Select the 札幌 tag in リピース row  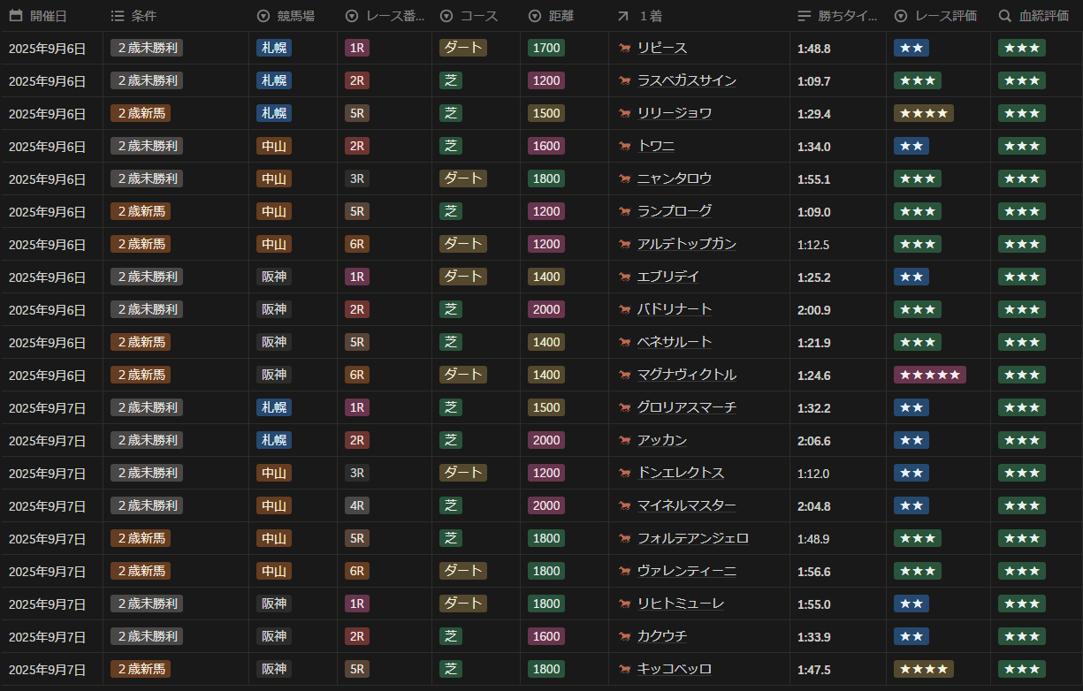[274, 48]
